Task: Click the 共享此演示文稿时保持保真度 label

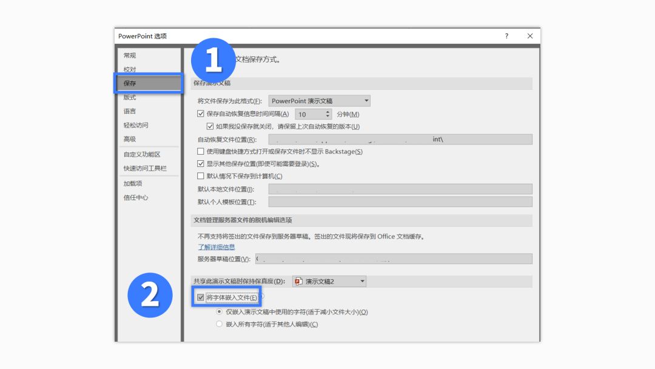Action: coord(240,281)
